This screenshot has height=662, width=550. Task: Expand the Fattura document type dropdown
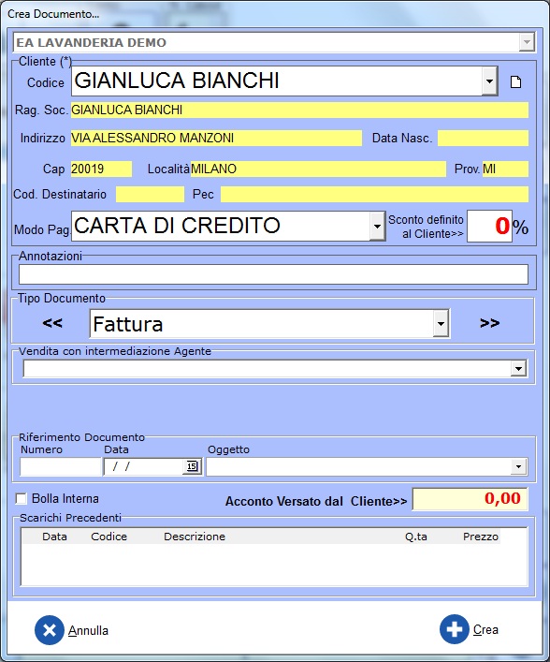pos(441,324)
